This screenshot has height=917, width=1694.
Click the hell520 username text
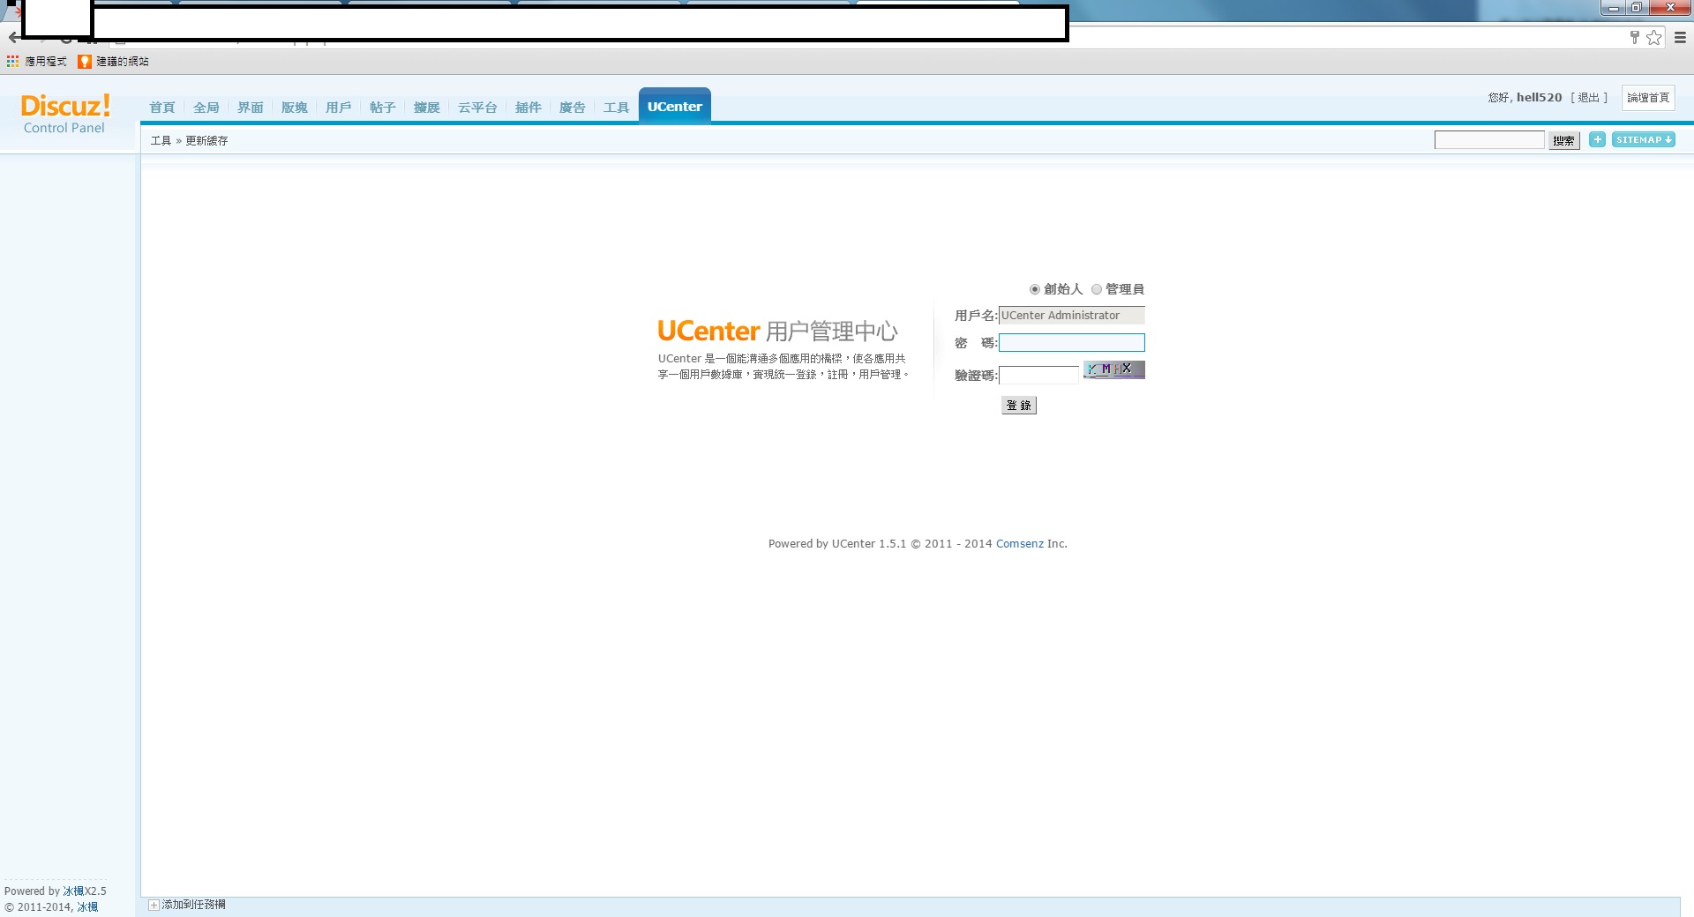point(1540,98)
